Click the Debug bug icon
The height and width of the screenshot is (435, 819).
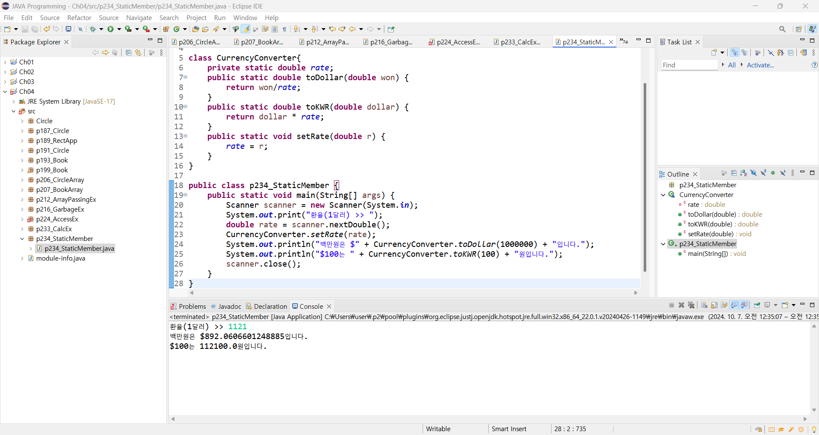click(93, 29)
